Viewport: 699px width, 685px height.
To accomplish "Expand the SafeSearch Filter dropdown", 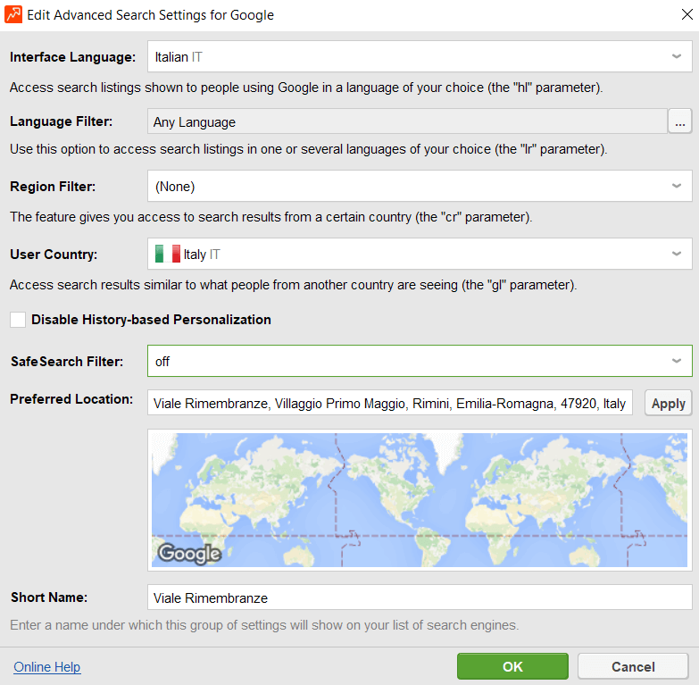I will 420,361.
